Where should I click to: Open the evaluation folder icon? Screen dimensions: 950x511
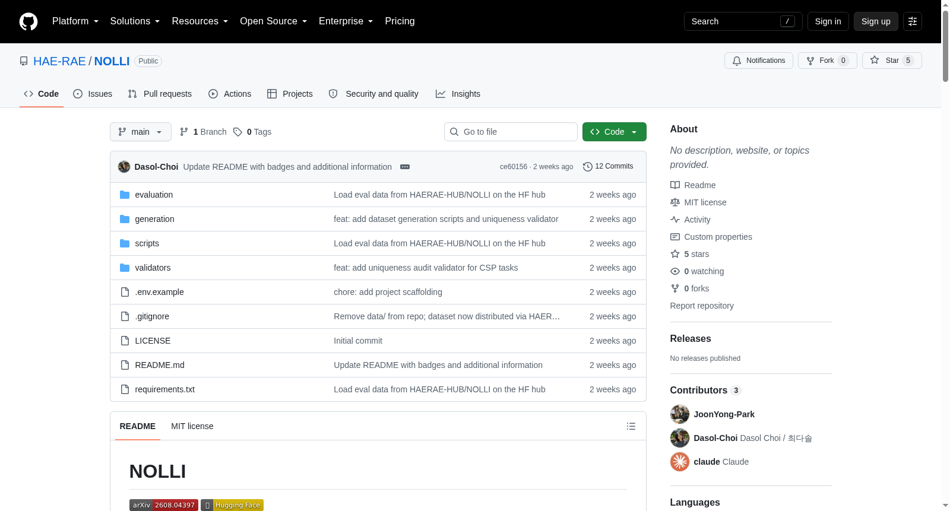click(125, 195)
